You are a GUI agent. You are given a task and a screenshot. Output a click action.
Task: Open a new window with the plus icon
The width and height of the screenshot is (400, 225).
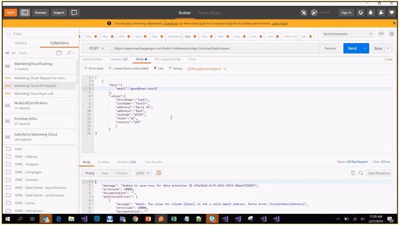[x=74, y=12]
